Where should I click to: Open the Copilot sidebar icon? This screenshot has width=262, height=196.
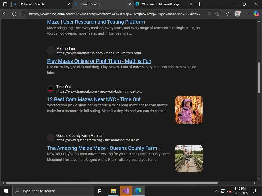point(256,14)
